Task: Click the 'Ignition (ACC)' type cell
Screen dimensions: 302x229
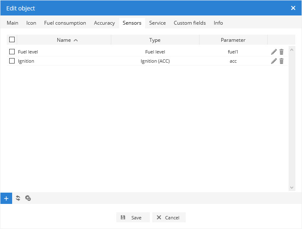Action: (155, 61)
